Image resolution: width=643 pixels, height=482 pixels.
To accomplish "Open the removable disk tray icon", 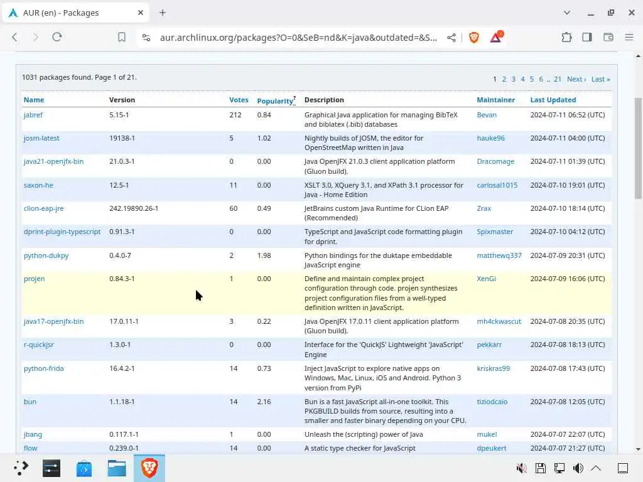I will 541,468.
